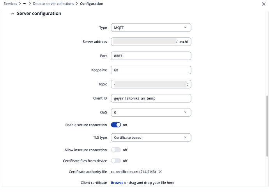Open the Type dropdown showing MQTT

coord(151,28)
